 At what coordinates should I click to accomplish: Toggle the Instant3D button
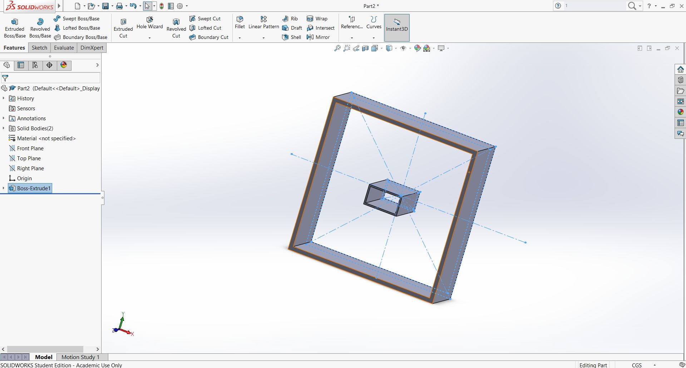397,28
